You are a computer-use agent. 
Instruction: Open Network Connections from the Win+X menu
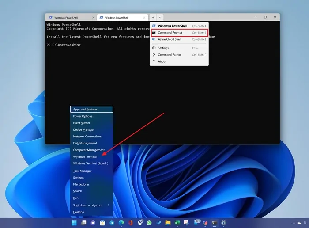[x=91, y=136]
